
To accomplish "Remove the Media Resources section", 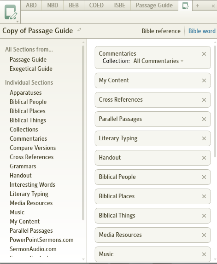I will click(204, 235).
